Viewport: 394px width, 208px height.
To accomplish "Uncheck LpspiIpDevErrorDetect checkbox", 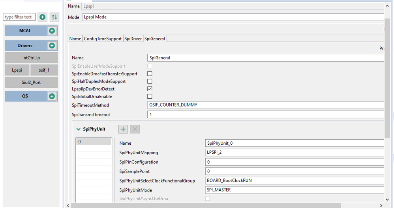I will pos(150,89).
